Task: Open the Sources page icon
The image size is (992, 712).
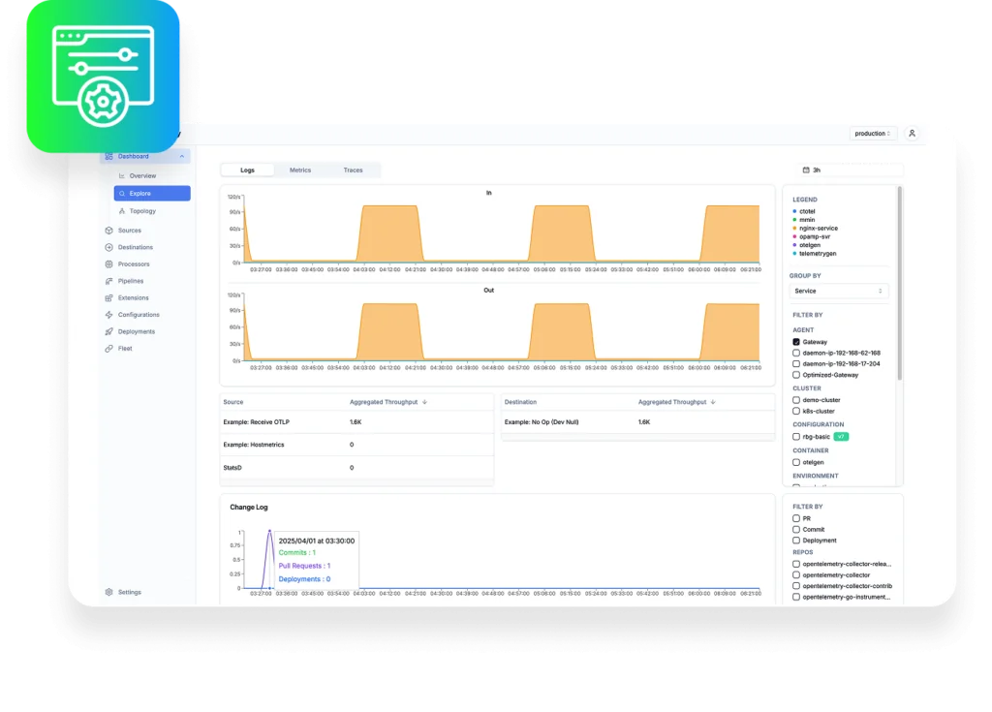Action: pyautogui.click(x=109, y=231)
